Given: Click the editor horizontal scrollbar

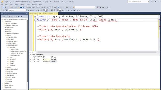Looking at the screenshot, I should pyautogui.click(x=97, y=52).
